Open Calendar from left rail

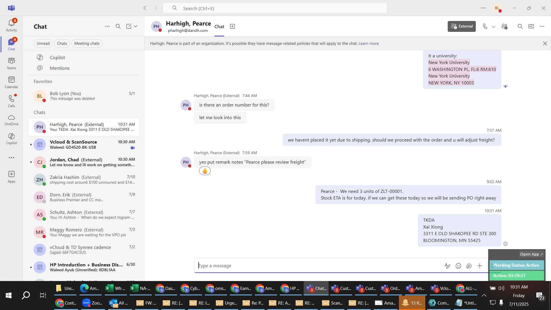pos(11,82)
